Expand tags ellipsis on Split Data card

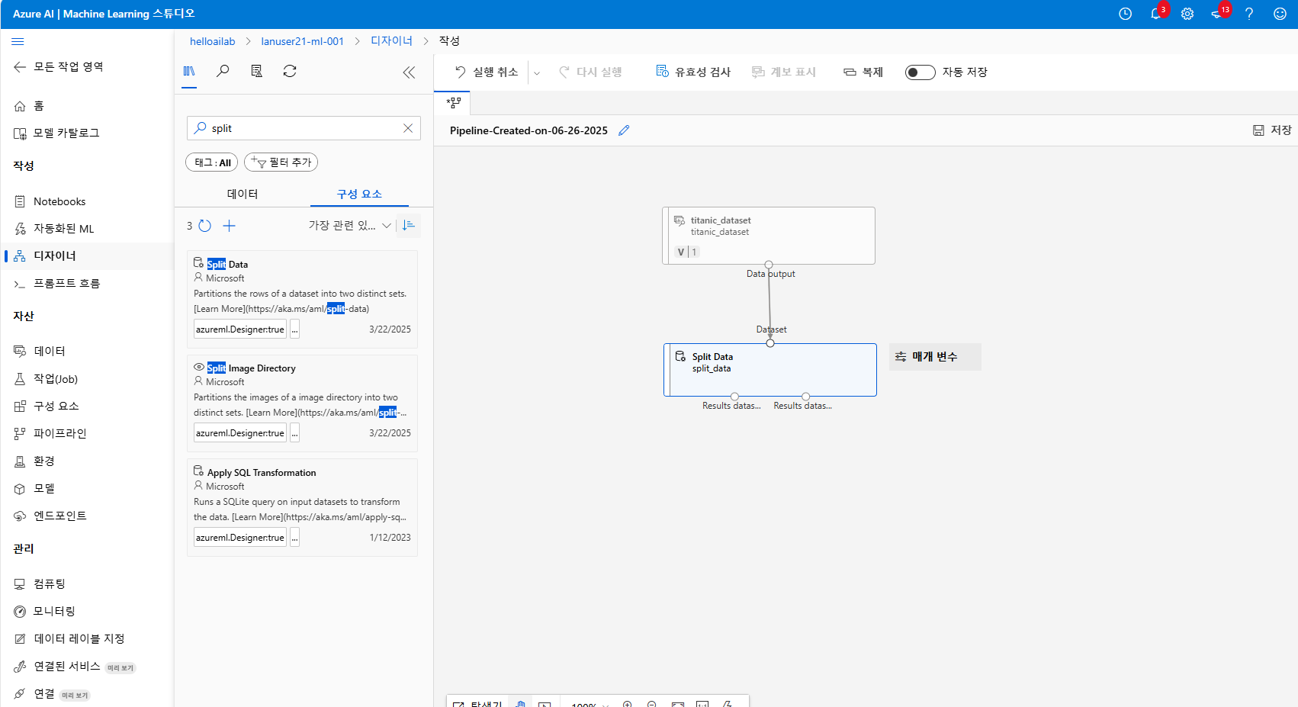click(294, 329)
